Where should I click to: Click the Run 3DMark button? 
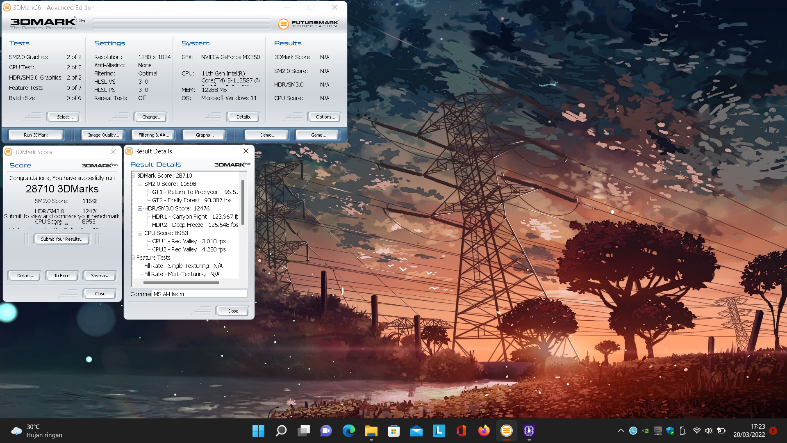tap(36, 135)
